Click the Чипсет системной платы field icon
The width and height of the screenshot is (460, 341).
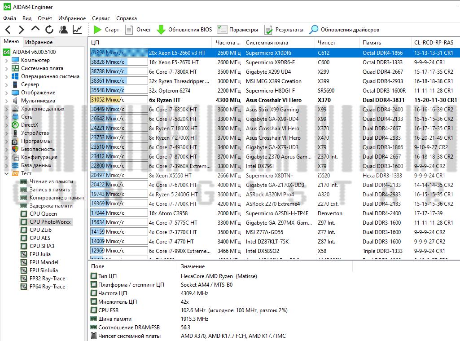pos(94,336)
